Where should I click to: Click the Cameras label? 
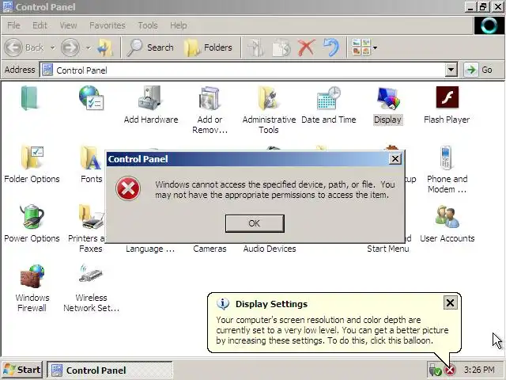(210, 249)
